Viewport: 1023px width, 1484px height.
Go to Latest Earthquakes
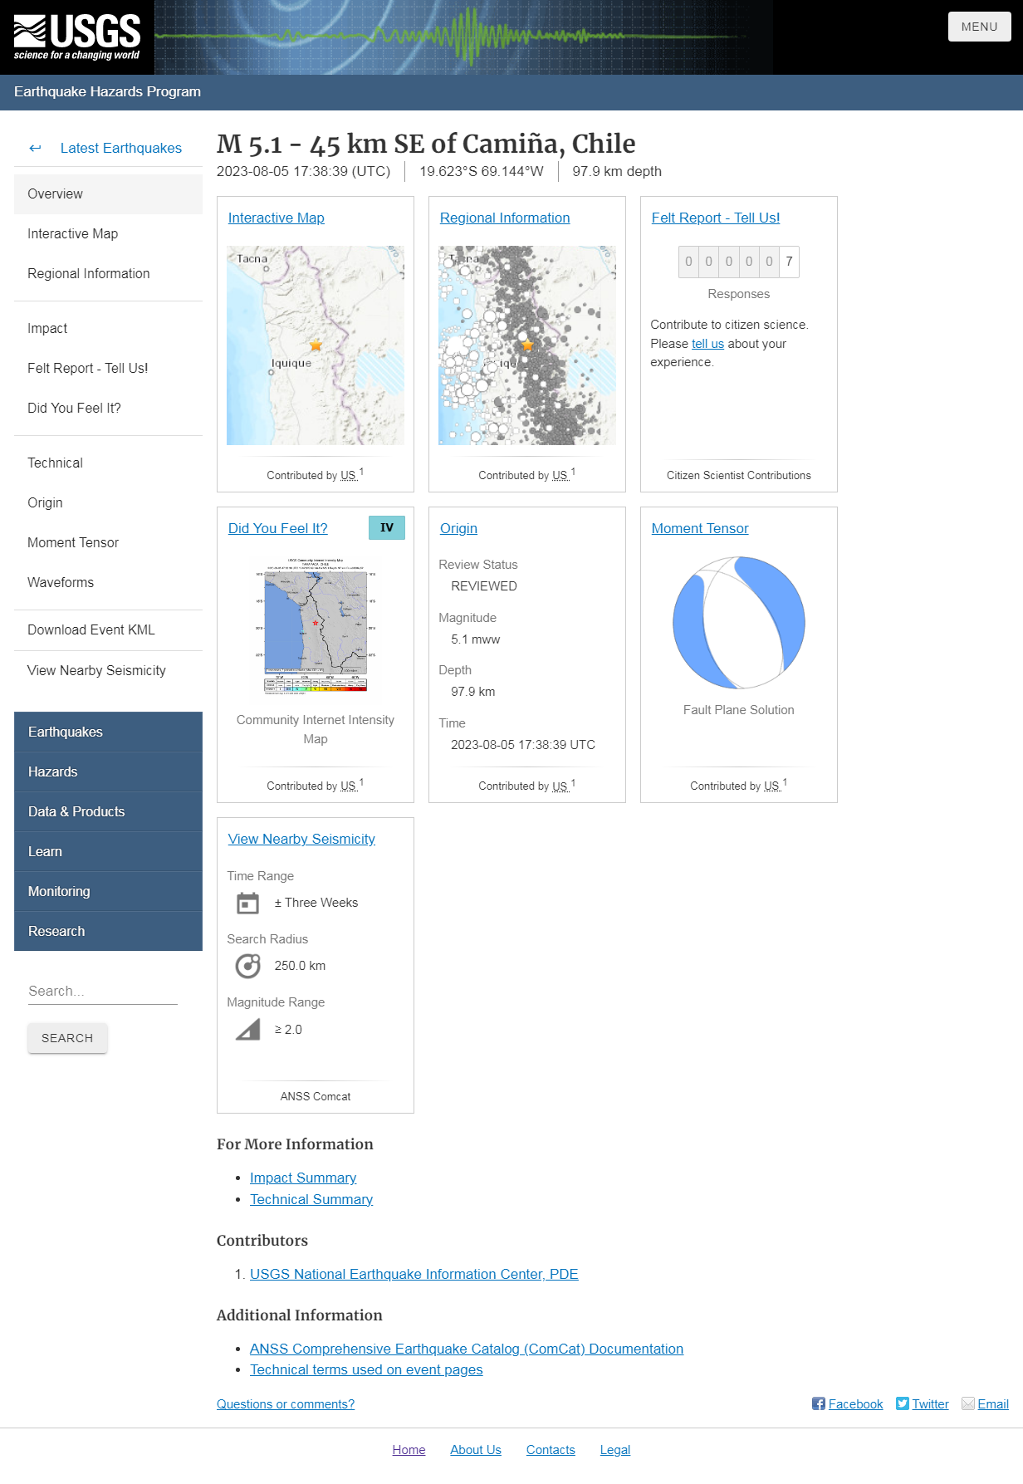click(x=121, y=148)
